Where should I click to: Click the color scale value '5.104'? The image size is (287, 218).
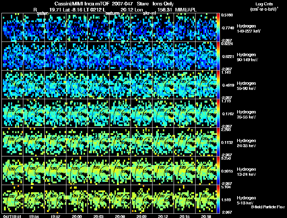[226, 187]
